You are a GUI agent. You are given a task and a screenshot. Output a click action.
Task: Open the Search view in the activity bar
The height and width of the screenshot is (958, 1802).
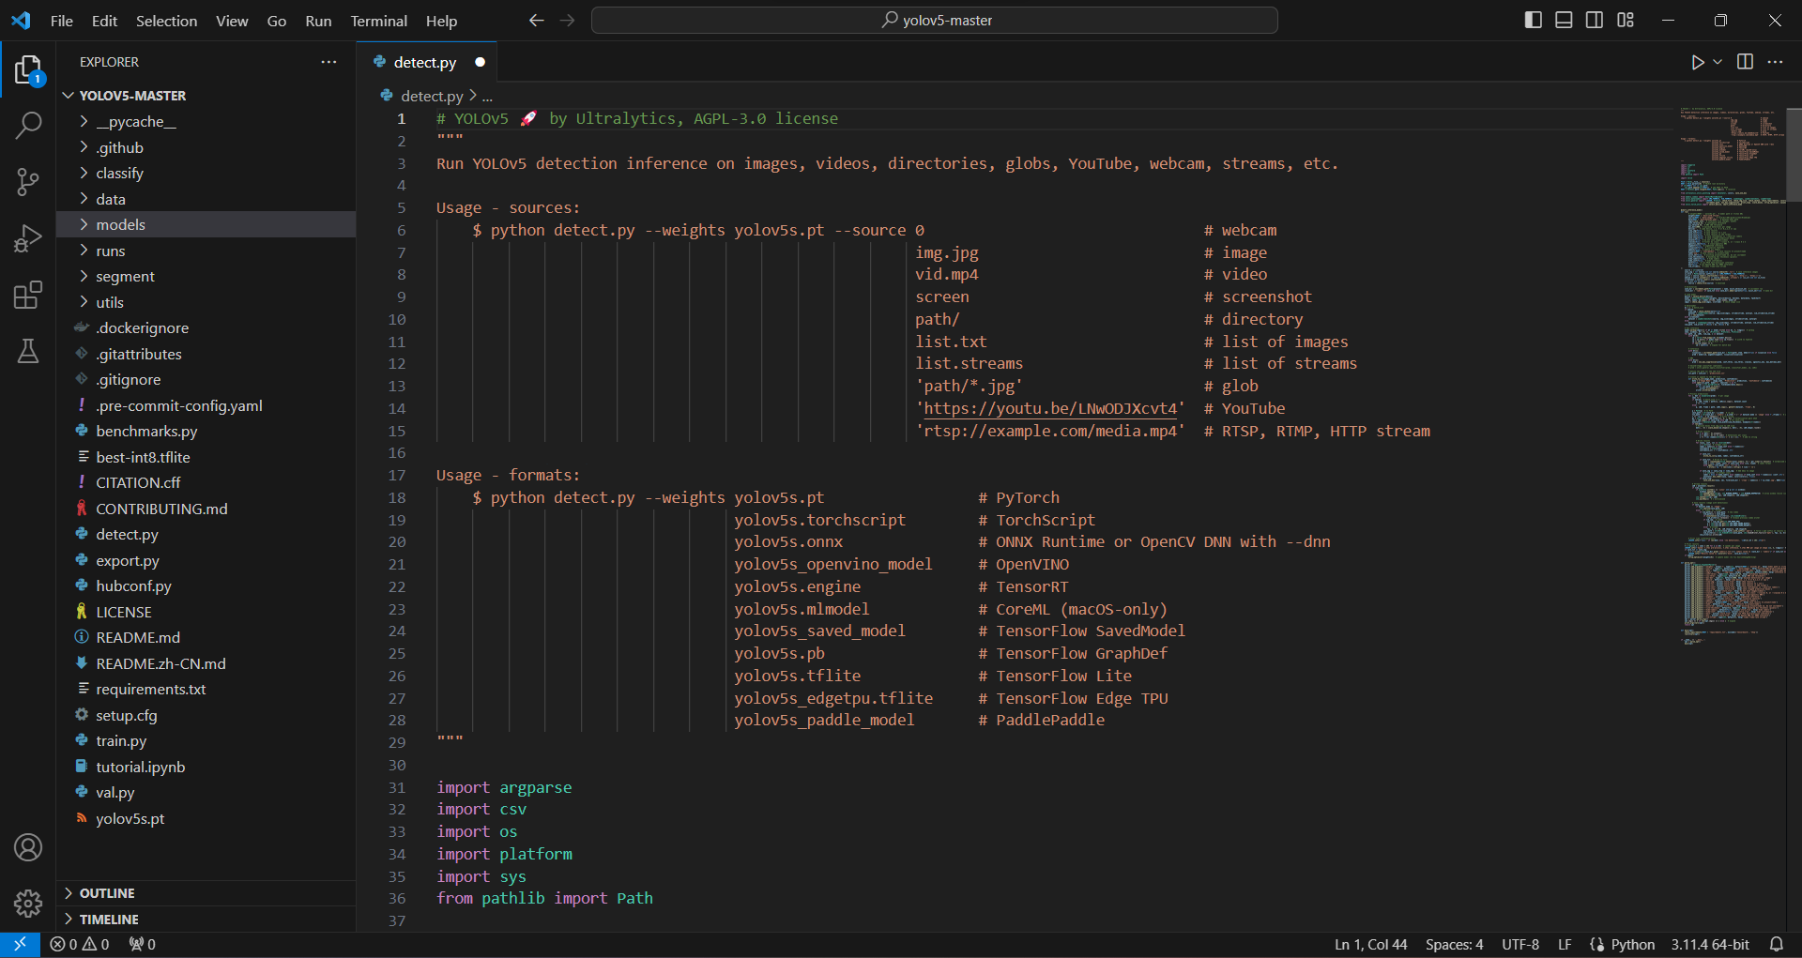[x=28, y=125]
